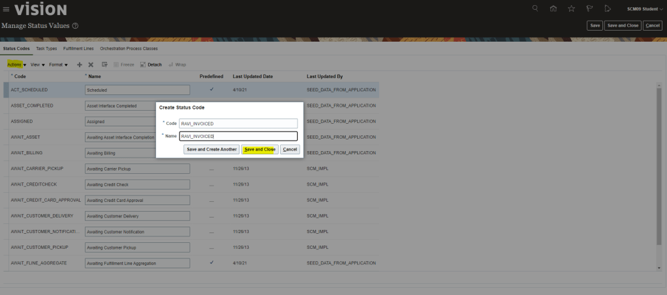Click Detach in the table toolbar
Image resolution: width=667 pixels, height=295 pixels.
point(151,64)
